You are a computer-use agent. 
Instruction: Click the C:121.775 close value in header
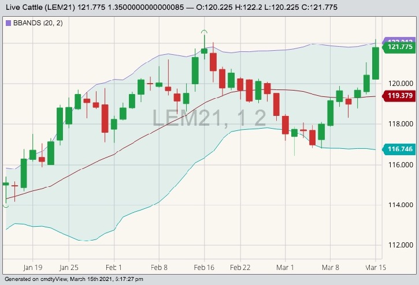[x=320, y=7]
